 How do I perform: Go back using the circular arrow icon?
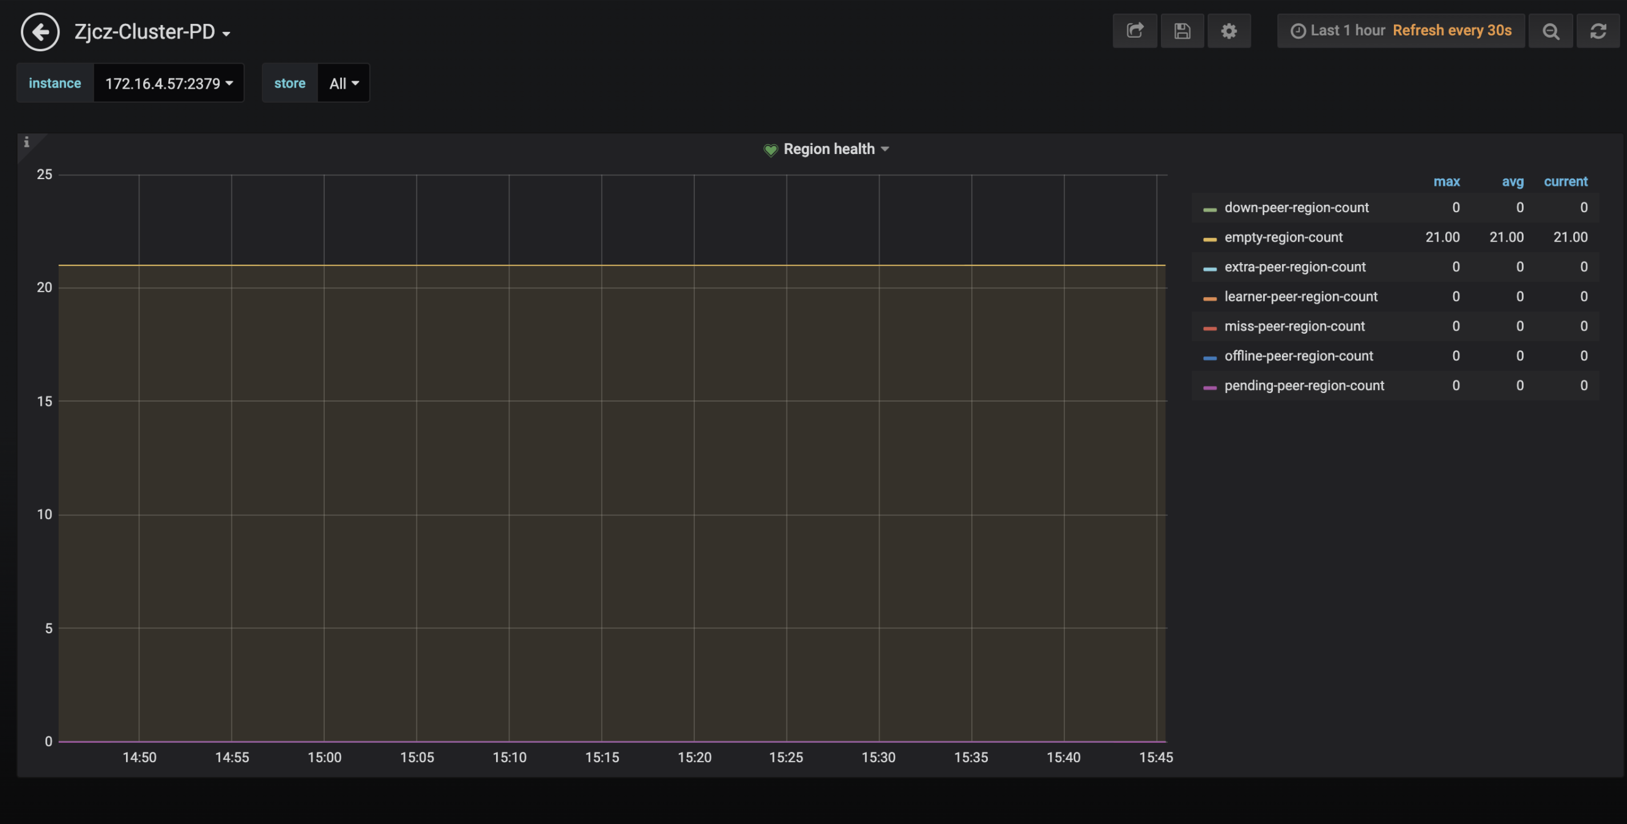pos(40,32)
